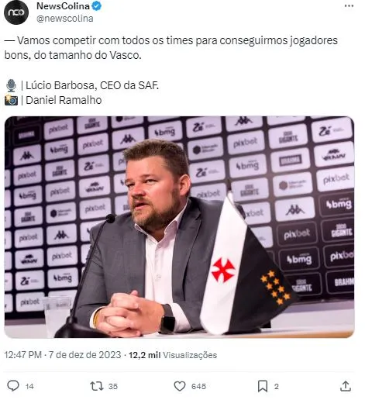Click the repost count 35
The width and height of the screenshot is (365, 400).
coord(113,386)
